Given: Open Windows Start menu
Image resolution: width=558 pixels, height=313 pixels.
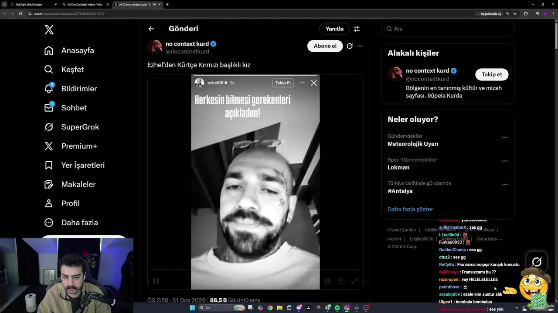Looking at the screenshot, I should coord(192,308).
